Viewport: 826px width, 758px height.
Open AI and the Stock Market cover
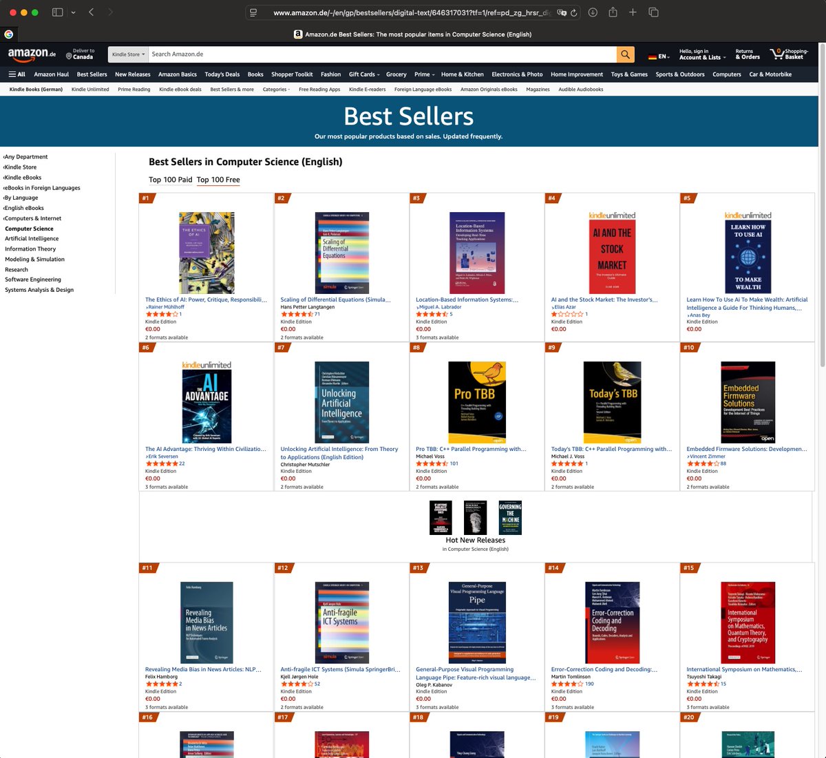click(x=612, y=253)
